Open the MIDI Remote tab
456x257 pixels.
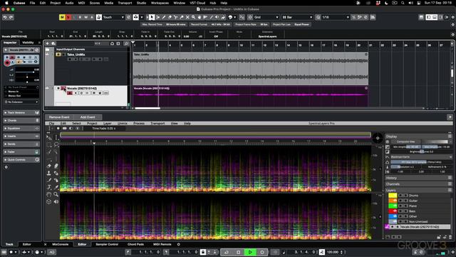[162, 244]
